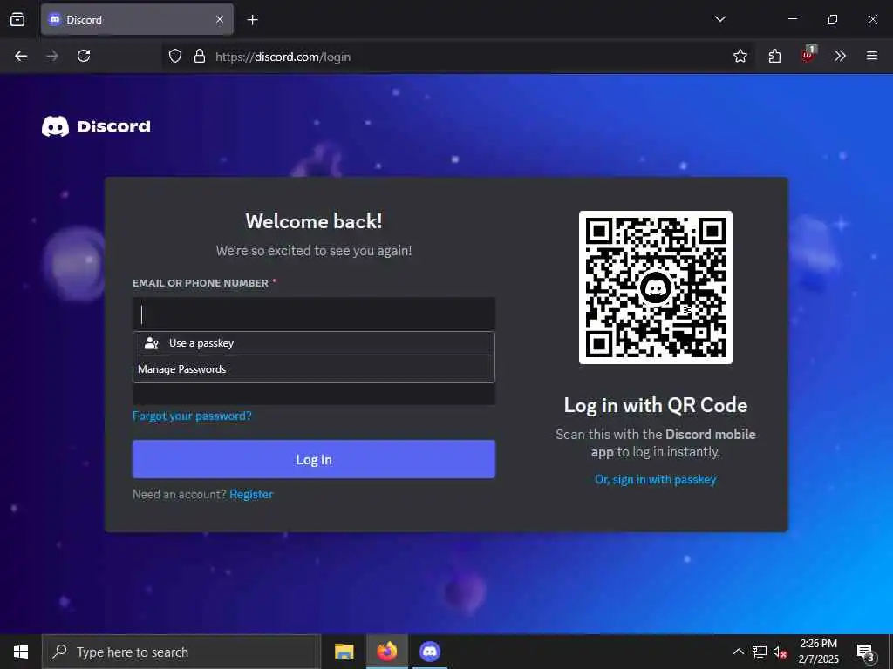Viewport: 893px width, 669px height.
Task: Click the network status tray icon
Action: [x=760, y=652]
